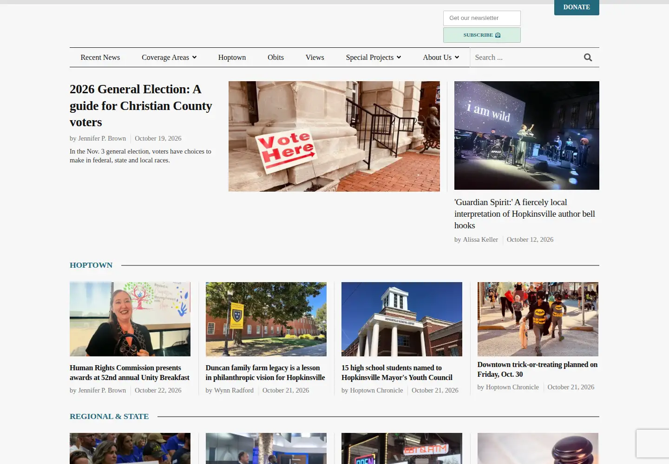Open the REGIONAL & STATE section heading
669x464 pixels.
tap(109, 417)
